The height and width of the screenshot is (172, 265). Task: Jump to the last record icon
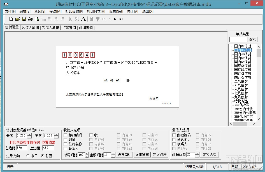click(x=121, y=19)
